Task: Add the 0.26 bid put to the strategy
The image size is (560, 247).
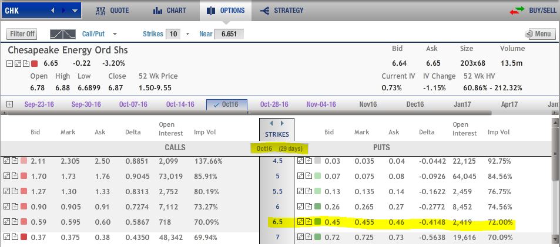Action: click(x=308, y=207)
